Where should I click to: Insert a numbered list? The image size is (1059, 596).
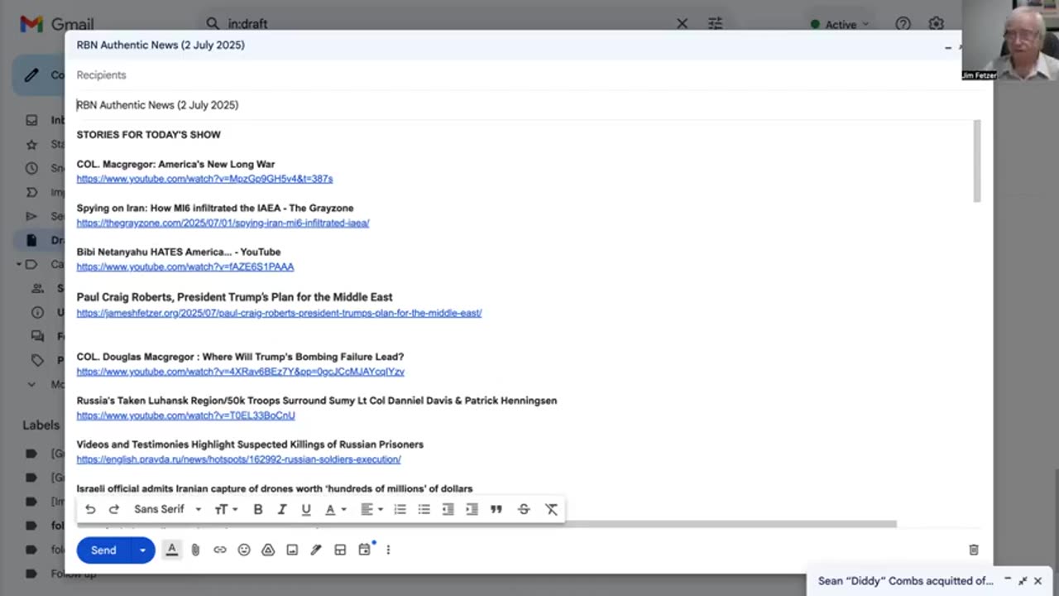(400, 509)
